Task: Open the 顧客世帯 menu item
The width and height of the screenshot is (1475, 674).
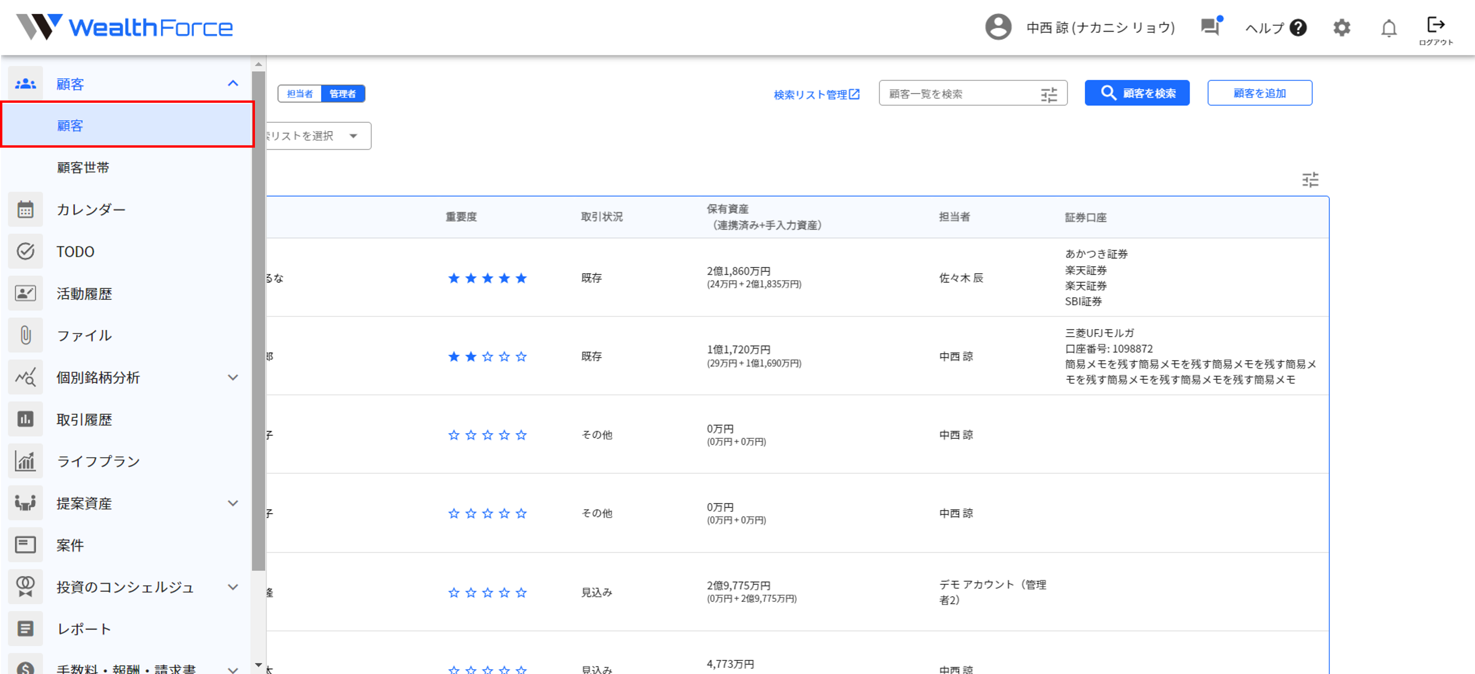Action: [83, 168]
